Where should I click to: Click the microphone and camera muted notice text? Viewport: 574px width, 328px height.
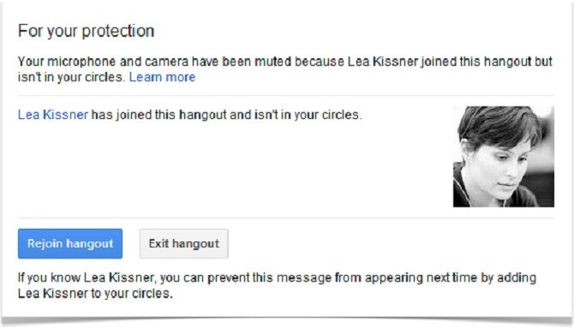click(x=284, y=69)
